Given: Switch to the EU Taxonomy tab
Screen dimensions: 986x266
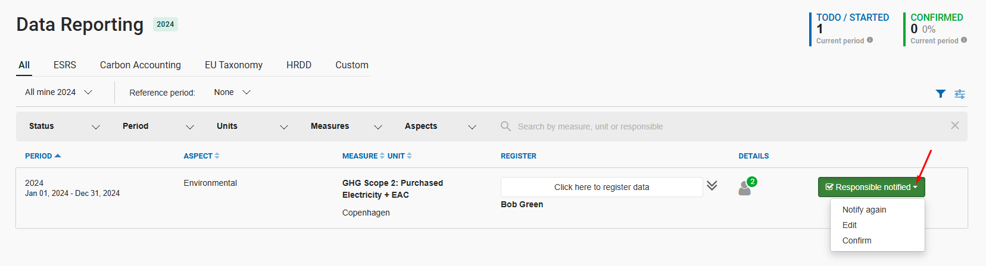Looking at the screenshot, I should [x=233, y=65].
